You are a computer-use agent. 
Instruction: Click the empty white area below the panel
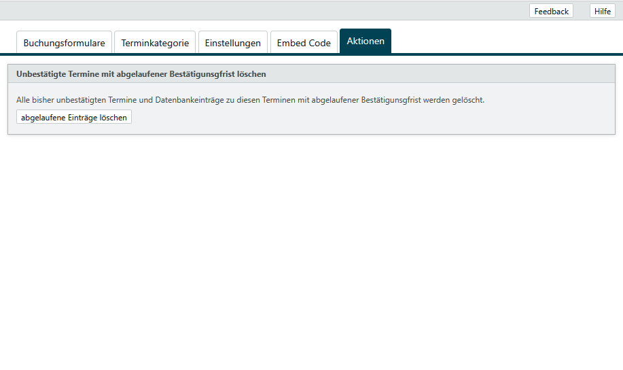311,252
